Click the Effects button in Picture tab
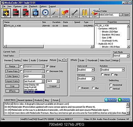 tap(12, 91)
